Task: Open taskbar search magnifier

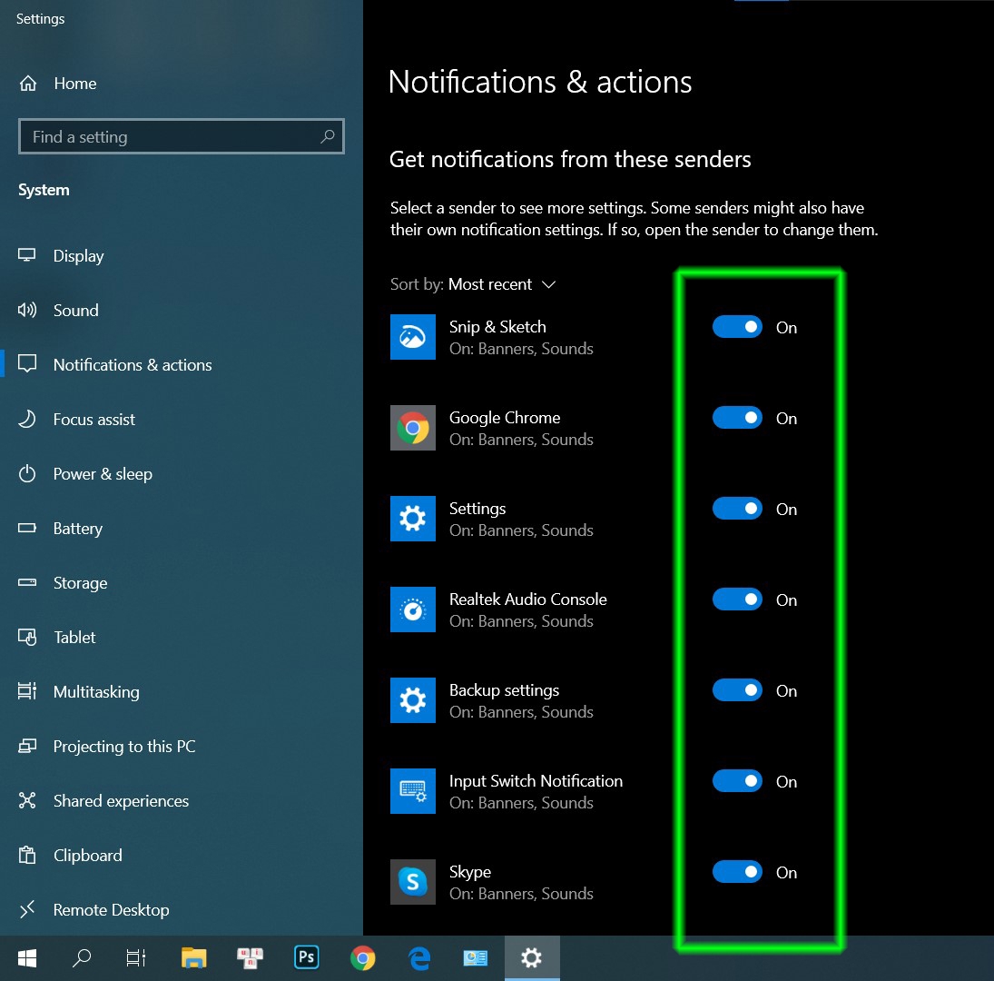Action: point(81,957)
